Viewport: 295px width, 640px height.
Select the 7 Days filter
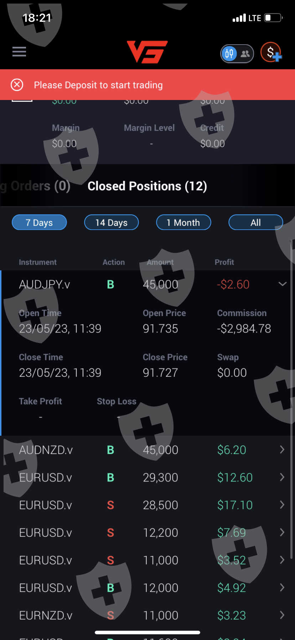coord(39,222)
